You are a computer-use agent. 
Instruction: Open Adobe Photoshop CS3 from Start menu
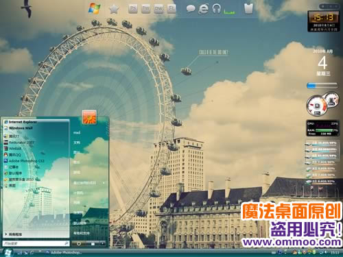click(24, 161)
